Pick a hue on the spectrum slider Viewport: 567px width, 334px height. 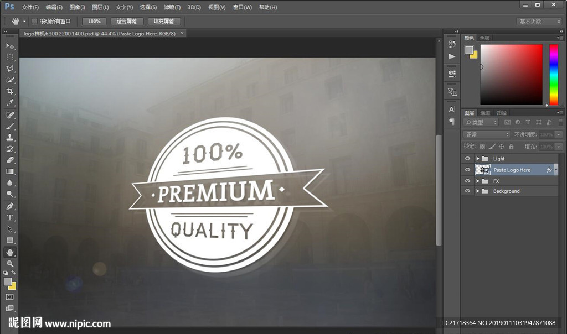[x=554, y=75]
